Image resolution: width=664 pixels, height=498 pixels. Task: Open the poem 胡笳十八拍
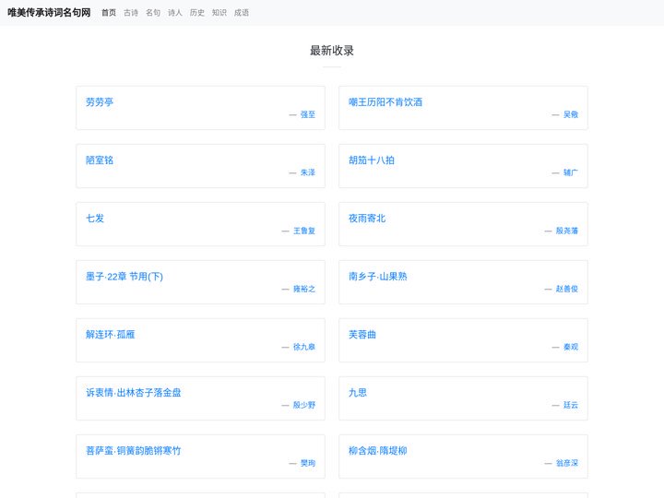point(372,160)
